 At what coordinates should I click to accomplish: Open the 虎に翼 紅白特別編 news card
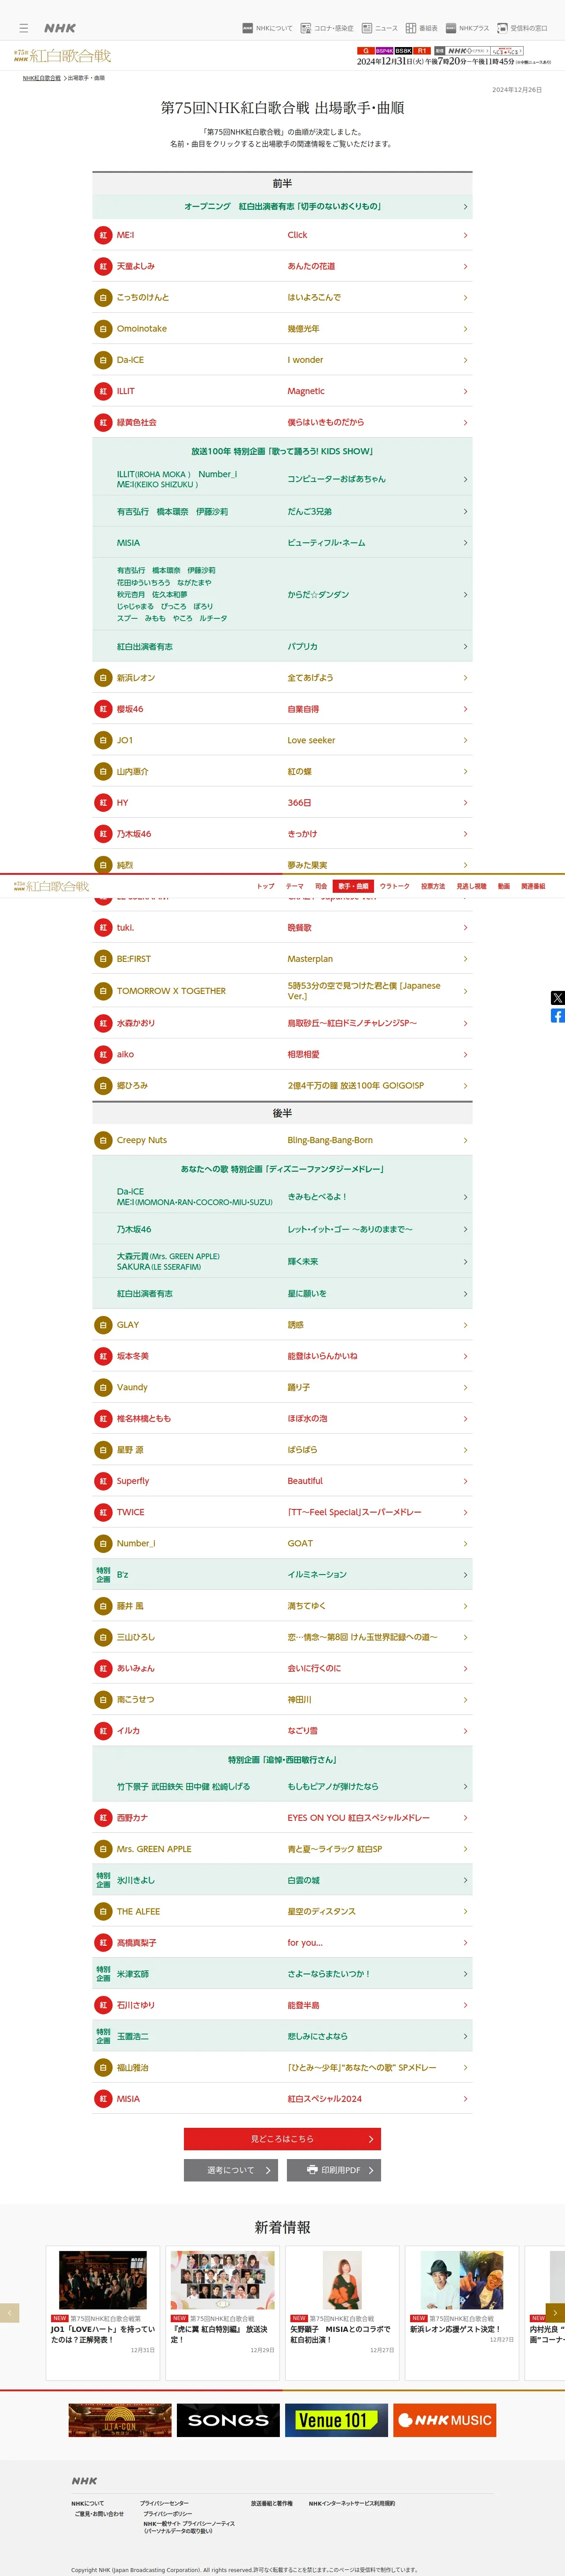click(x=222, y=2313)
